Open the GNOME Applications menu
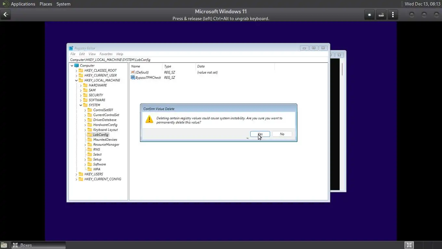This screenshot has width=442, height=249. (x=23, y=4)
